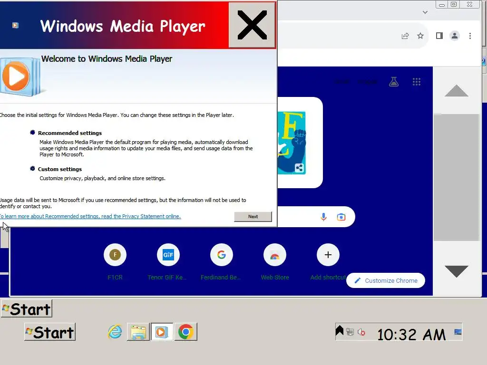This screenshot has width=487, height=365.
Task: Open the Privacy Statement online link
Action: point(90,216)
